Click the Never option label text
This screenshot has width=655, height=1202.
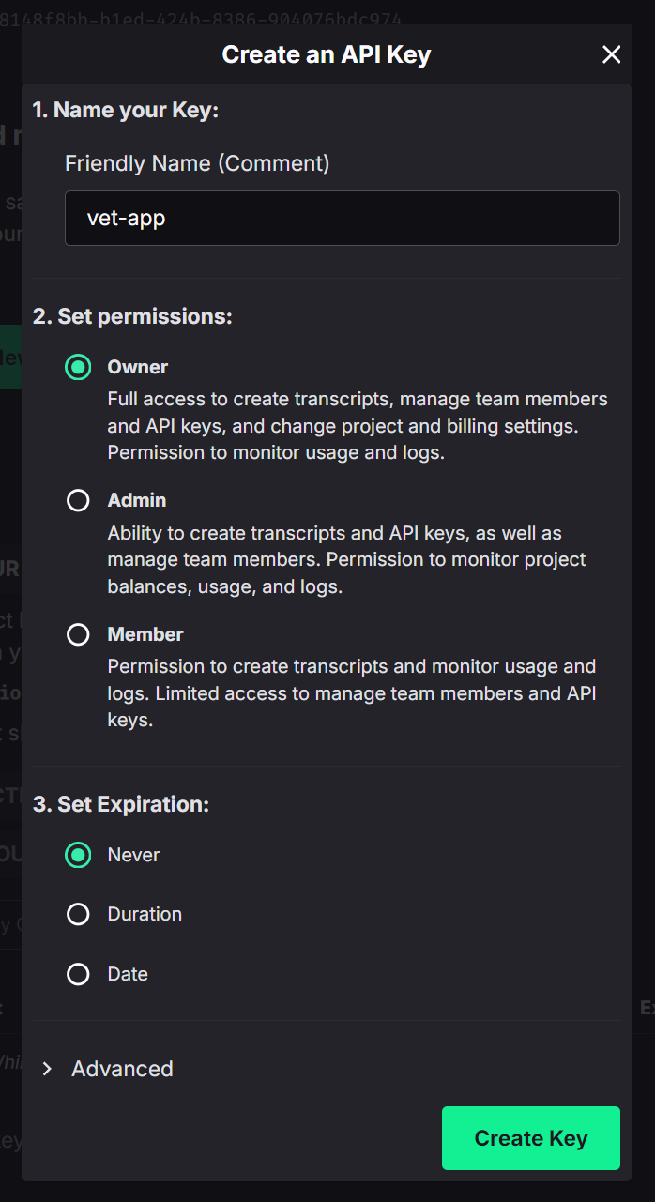click(x=134, y=855)
